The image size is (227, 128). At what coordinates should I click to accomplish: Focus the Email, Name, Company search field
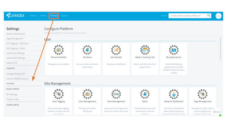point(187,16)
